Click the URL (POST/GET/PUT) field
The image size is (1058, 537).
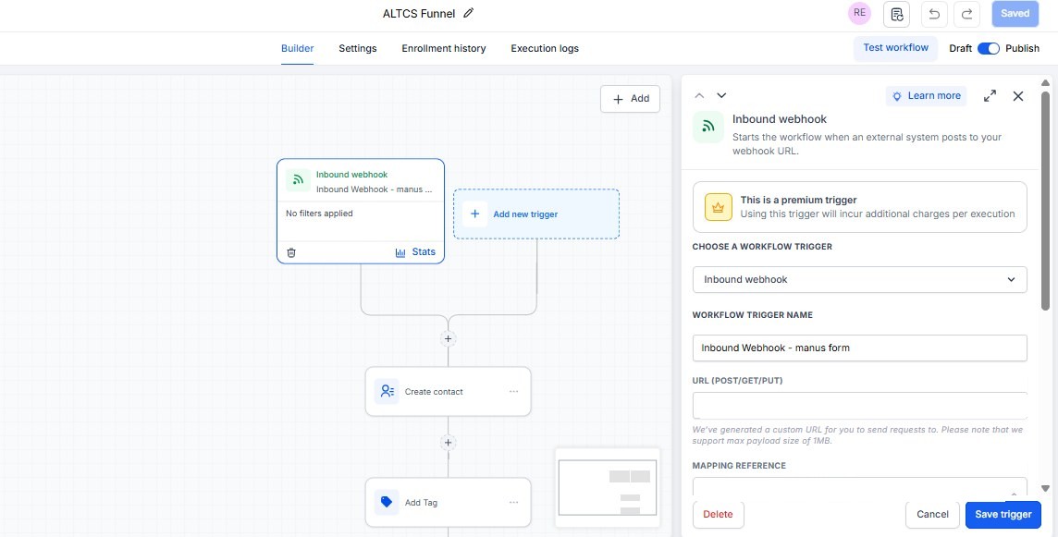click(860, 406)
